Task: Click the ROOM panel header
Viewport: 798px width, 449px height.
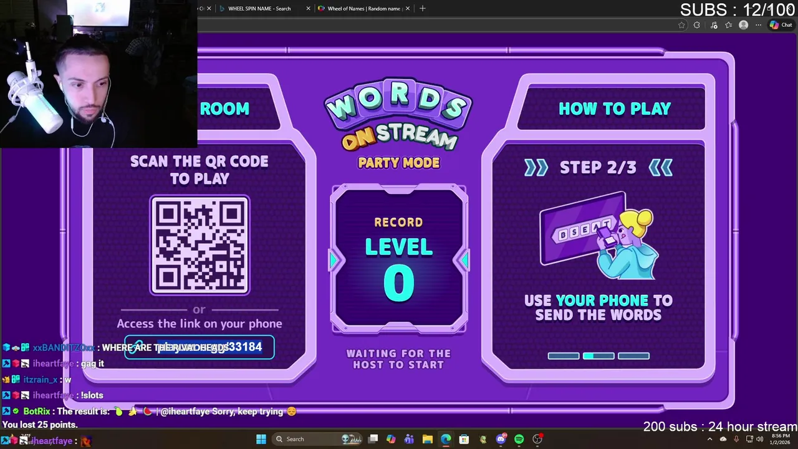Action: point(224,109)
